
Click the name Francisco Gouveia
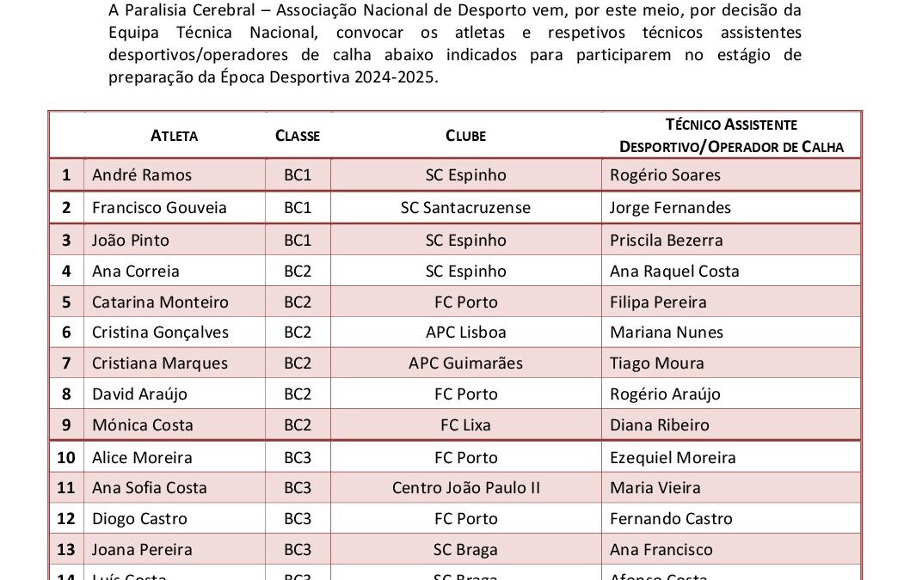(159, 208)
